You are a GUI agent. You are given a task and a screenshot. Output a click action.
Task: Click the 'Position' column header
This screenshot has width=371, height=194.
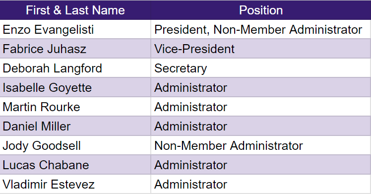coord(261,10)
